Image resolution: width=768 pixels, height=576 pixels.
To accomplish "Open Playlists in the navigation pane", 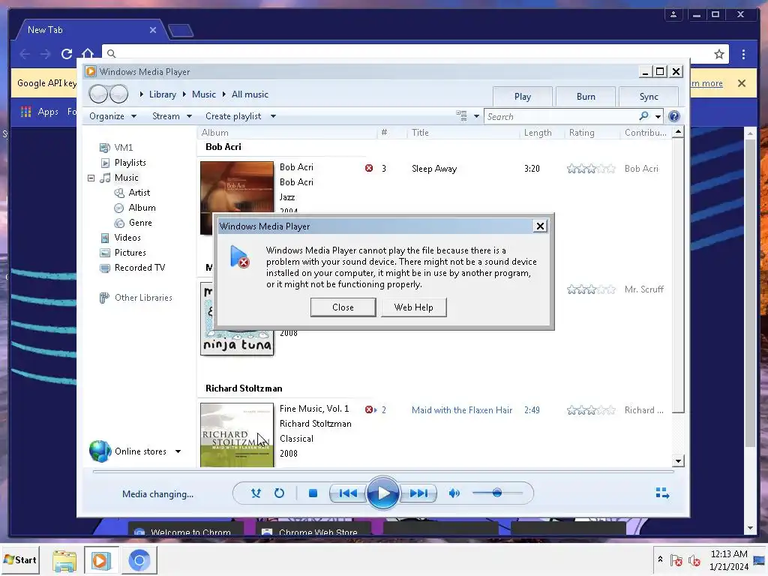I will point(130,163).
